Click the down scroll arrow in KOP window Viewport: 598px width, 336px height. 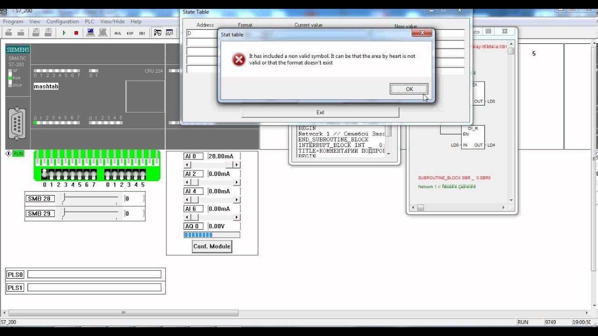511,200
